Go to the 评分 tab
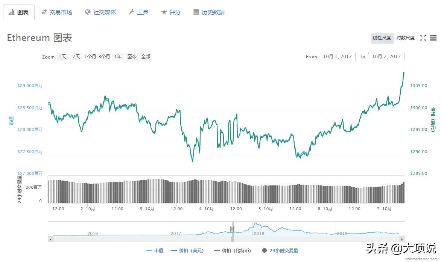 pos(171,12)
